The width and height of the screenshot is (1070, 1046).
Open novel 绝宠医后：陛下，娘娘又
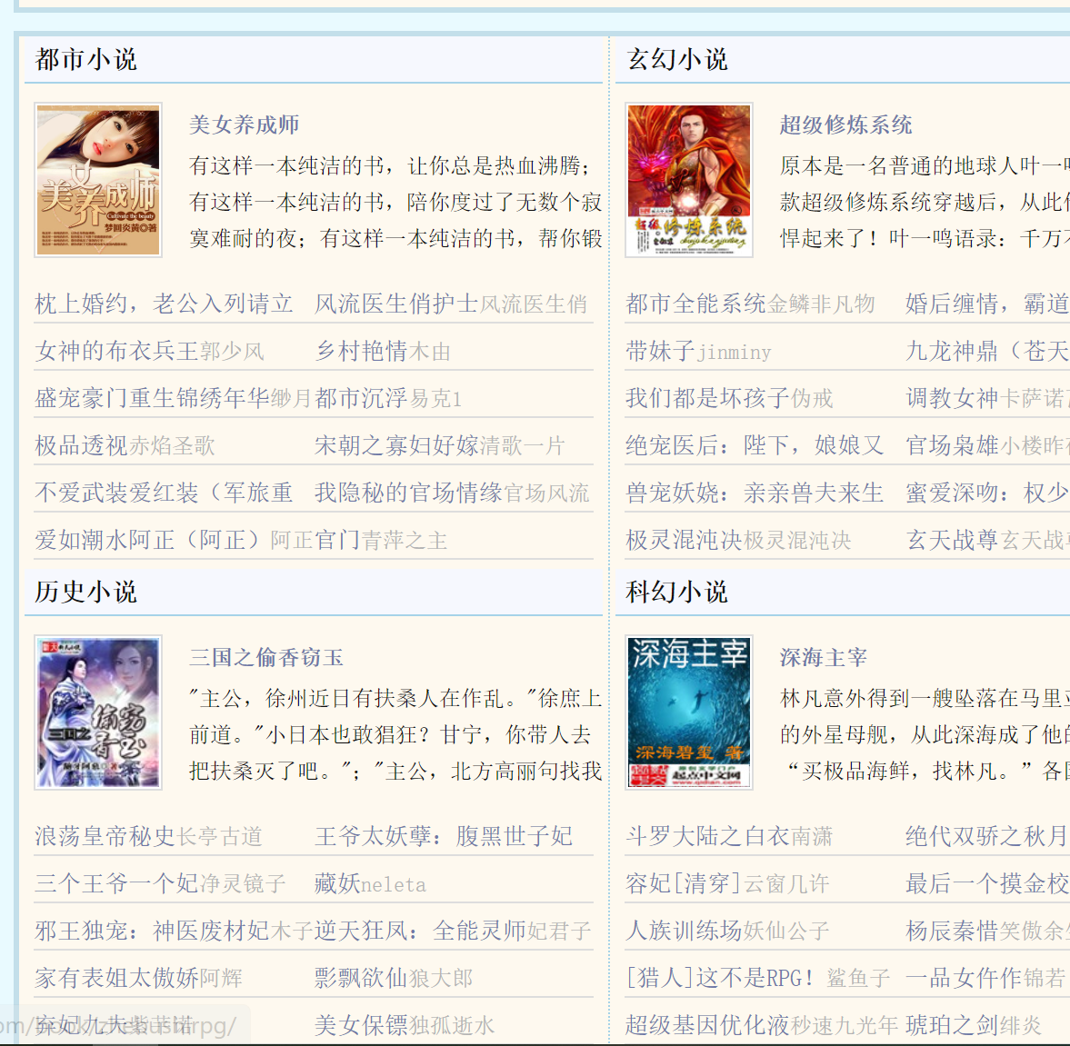pos(755,445)
